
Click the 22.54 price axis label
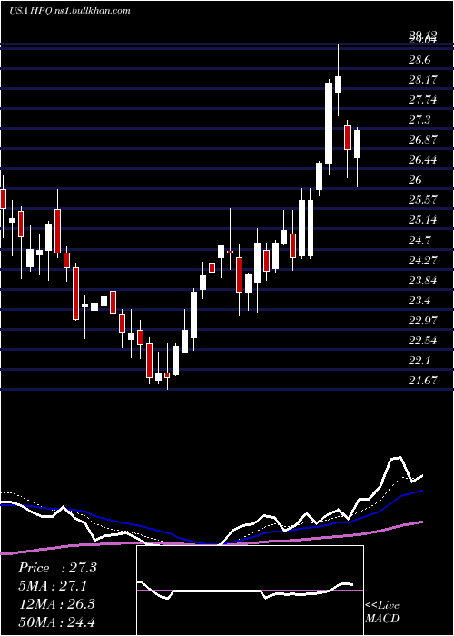(x=423, y=340)
